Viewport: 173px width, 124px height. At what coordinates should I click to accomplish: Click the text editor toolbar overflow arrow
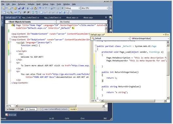(71, 13)
